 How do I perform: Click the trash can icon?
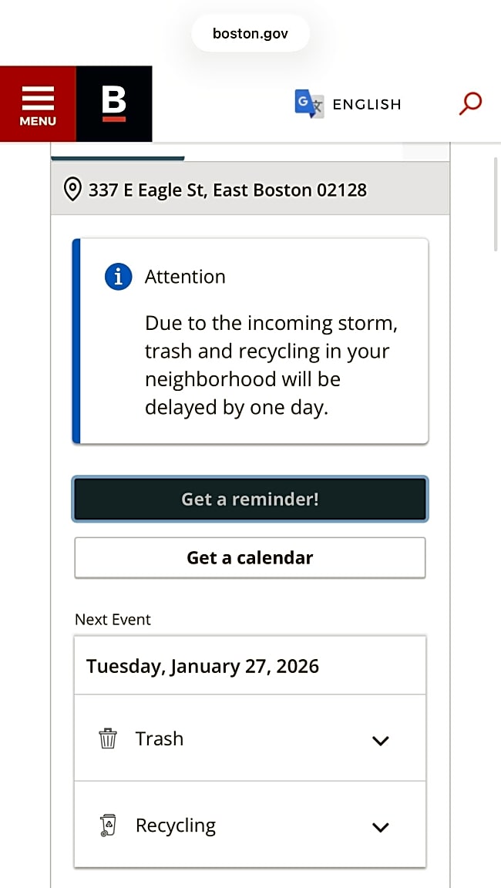[x=108, y=738]
